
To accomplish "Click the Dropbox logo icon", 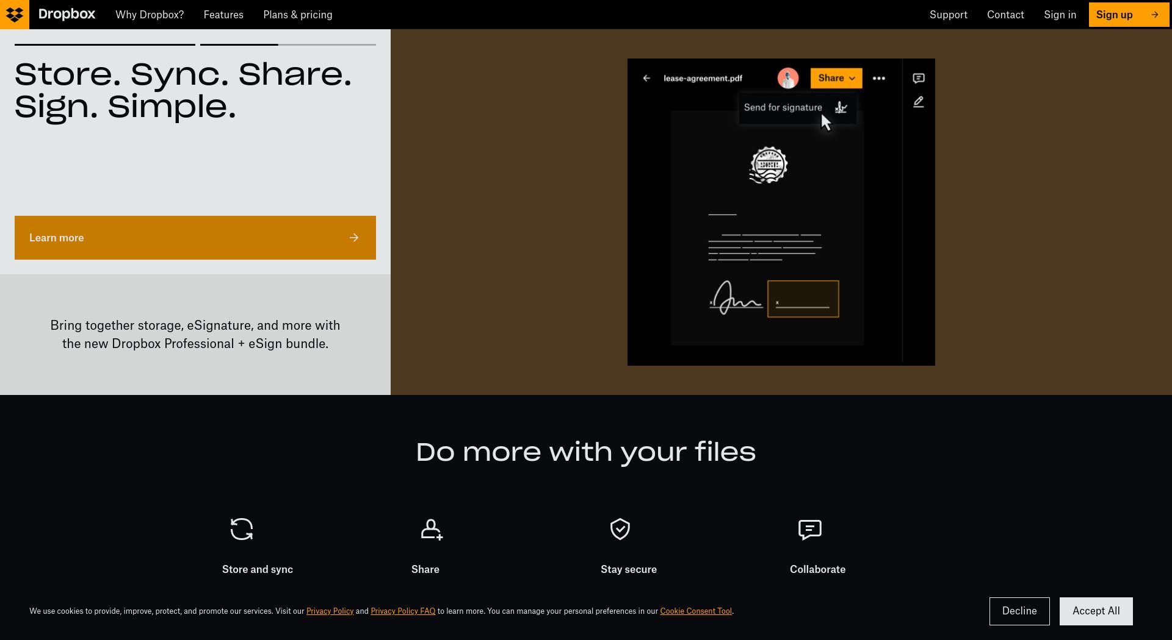I will click(x=15, y=15).
